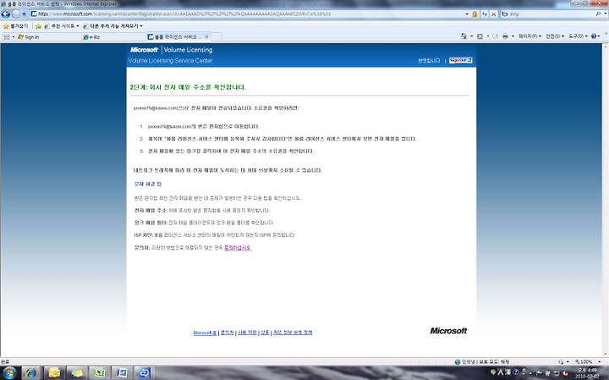Click the Microsoft Volume Licensing header logo
The image size is (609, 380).
pos(171,50)
